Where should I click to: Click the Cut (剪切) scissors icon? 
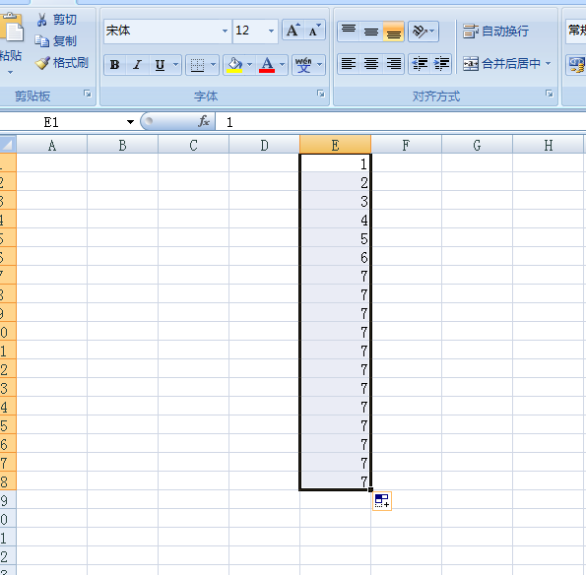pos(41,20)
